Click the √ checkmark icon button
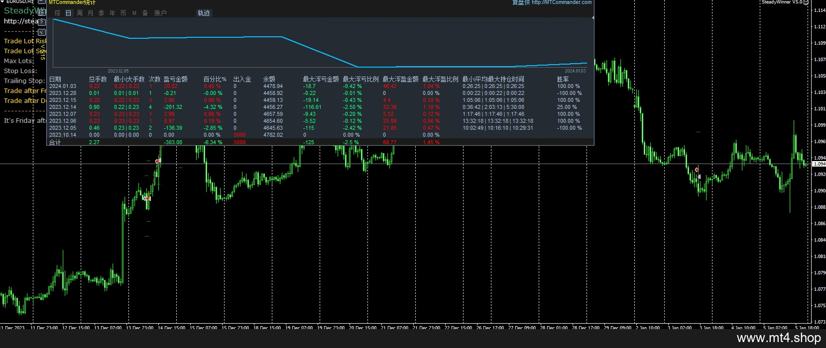 tap(42, 32)
